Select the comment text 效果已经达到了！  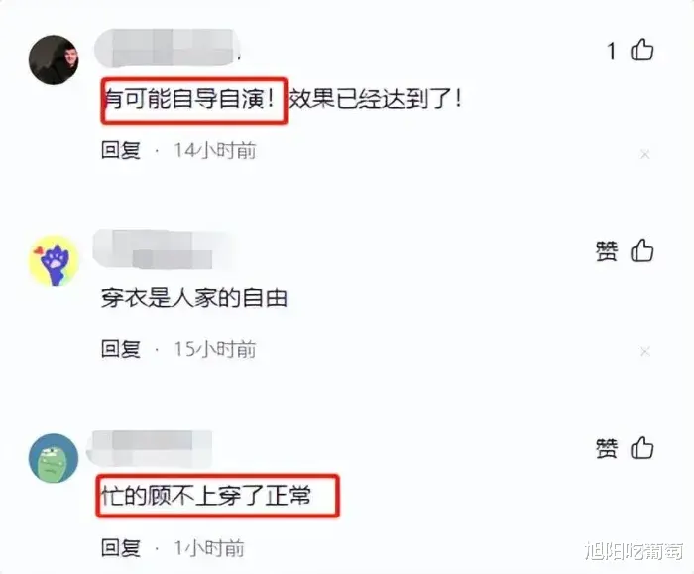[376, 99]
